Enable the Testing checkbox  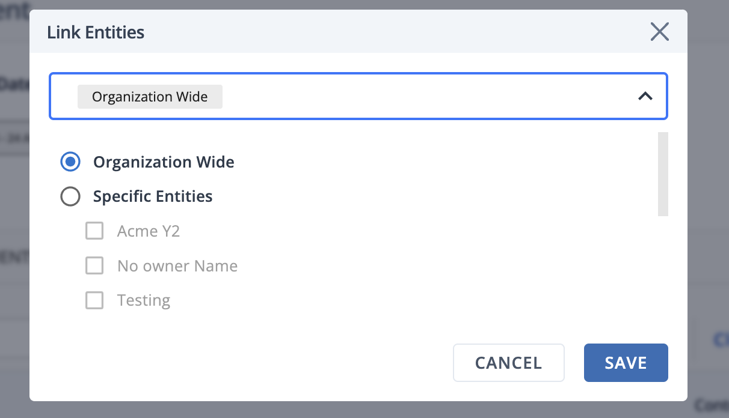94,300
